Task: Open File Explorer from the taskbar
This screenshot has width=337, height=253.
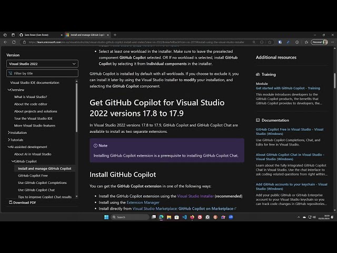Action: coord(169,217)
